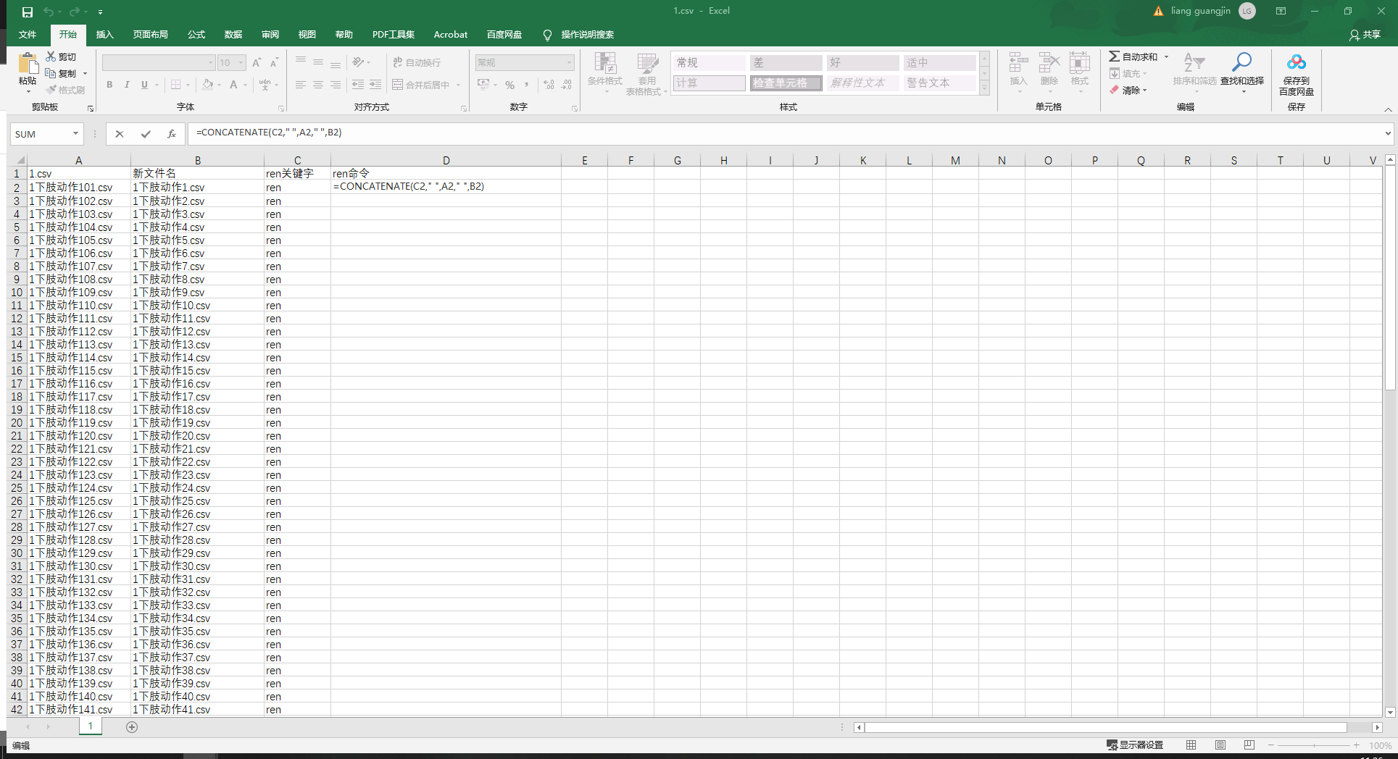Decrease the cell indent

click(x=358, y=85)
